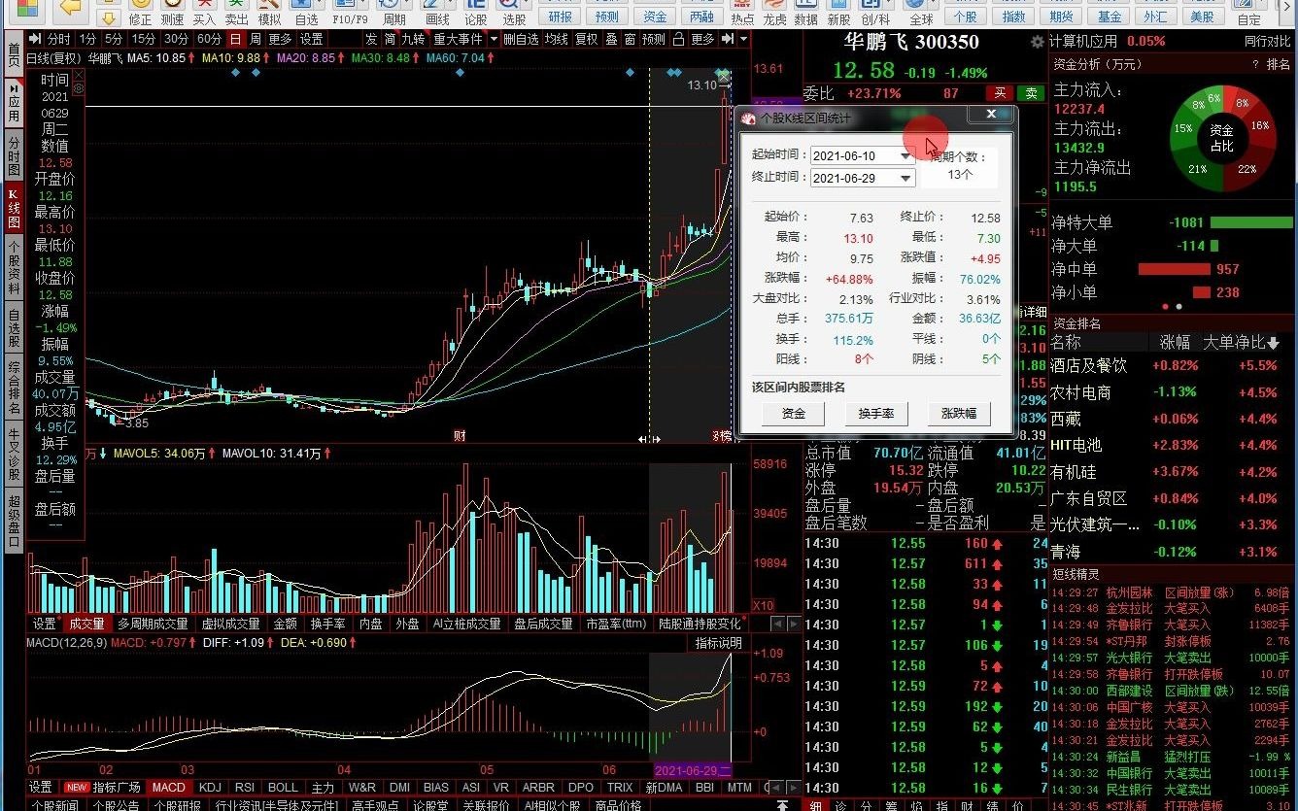Viewport: 1298px width, 811px height.
Task: Click the X10 scale icon on volume axis
Action: (765, 606)
